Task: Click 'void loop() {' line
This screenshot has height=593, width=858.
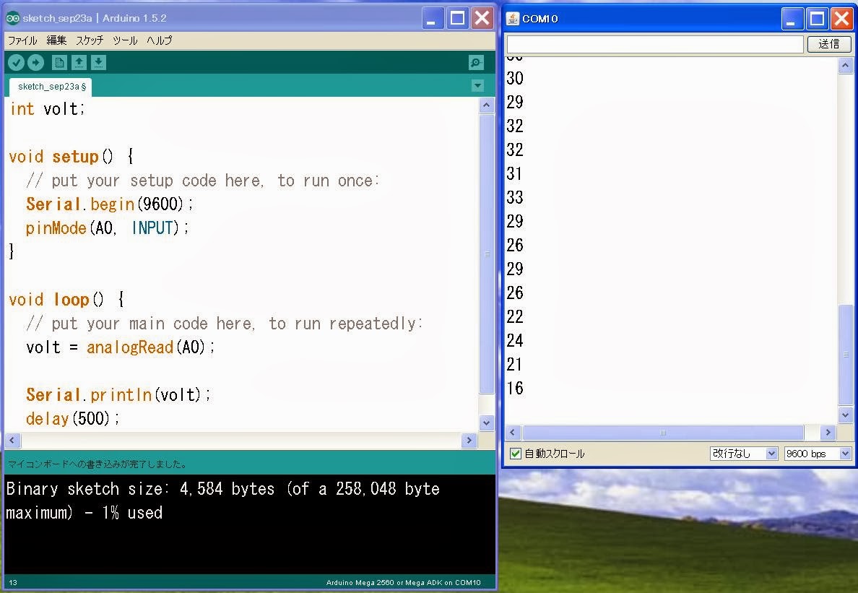Action: pyautogui.click(x=66, y=299)
